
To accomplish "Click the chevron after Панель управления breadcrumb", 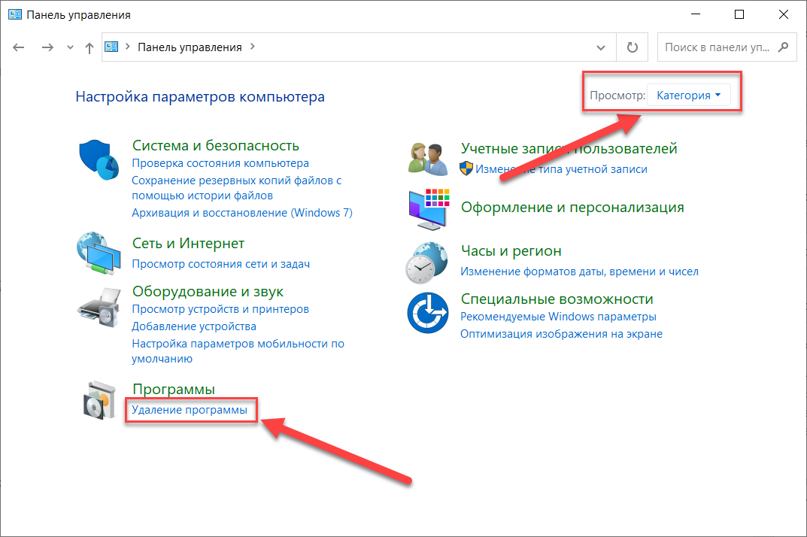I will pyautogui.click(x=252, y=47).
